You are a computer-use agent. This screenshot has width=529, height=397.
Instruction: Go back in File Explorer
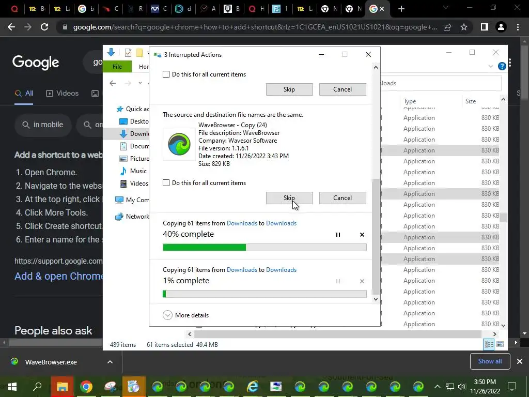tap(113, 83)
